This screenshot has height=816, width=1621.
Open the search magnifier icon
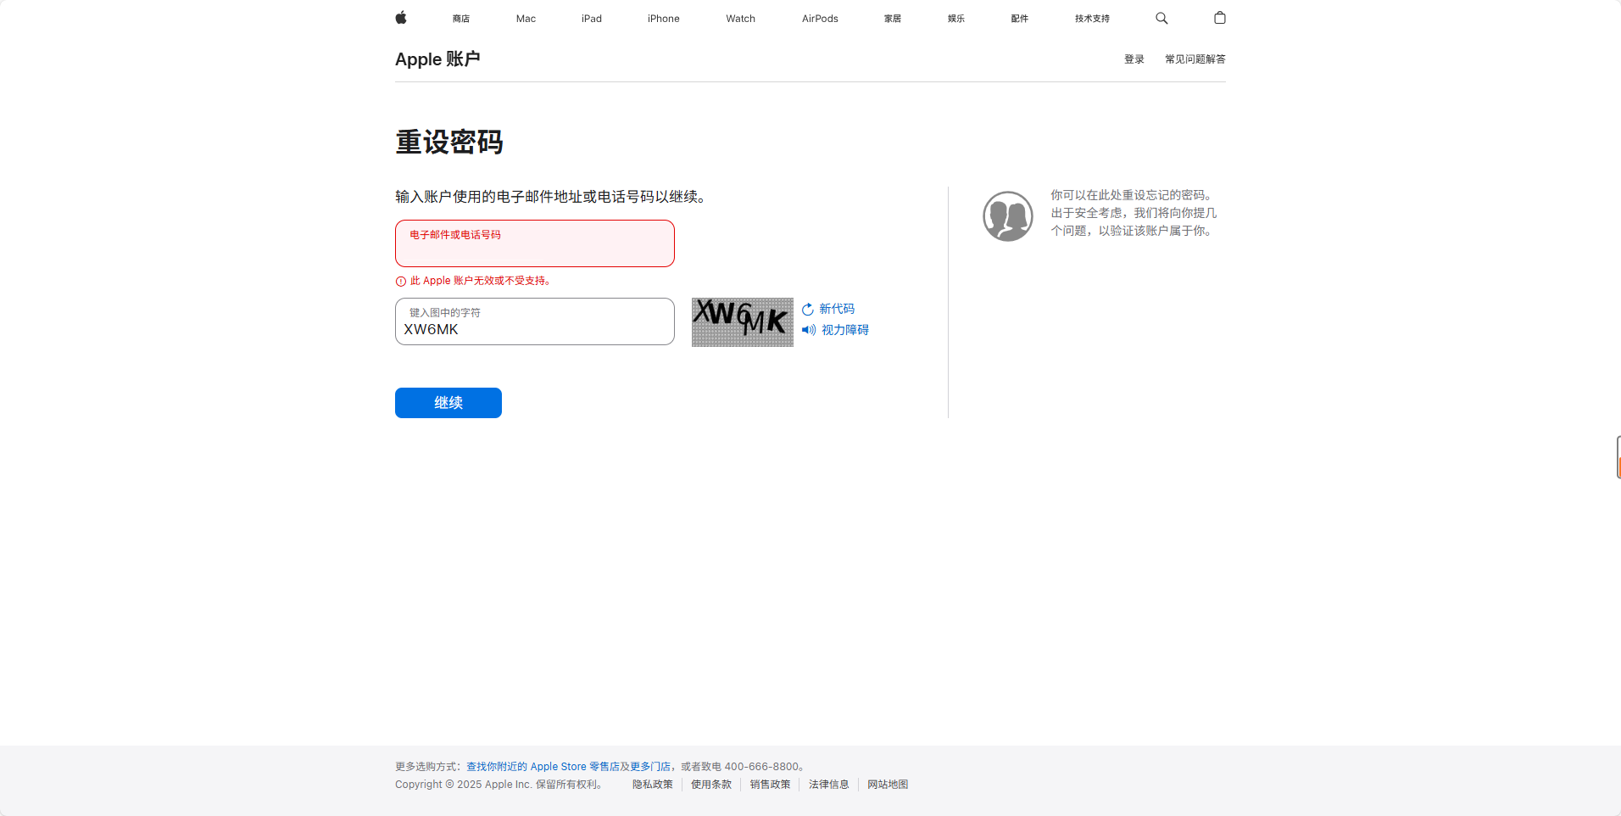pyautogui.click(x=1161, y=18)
